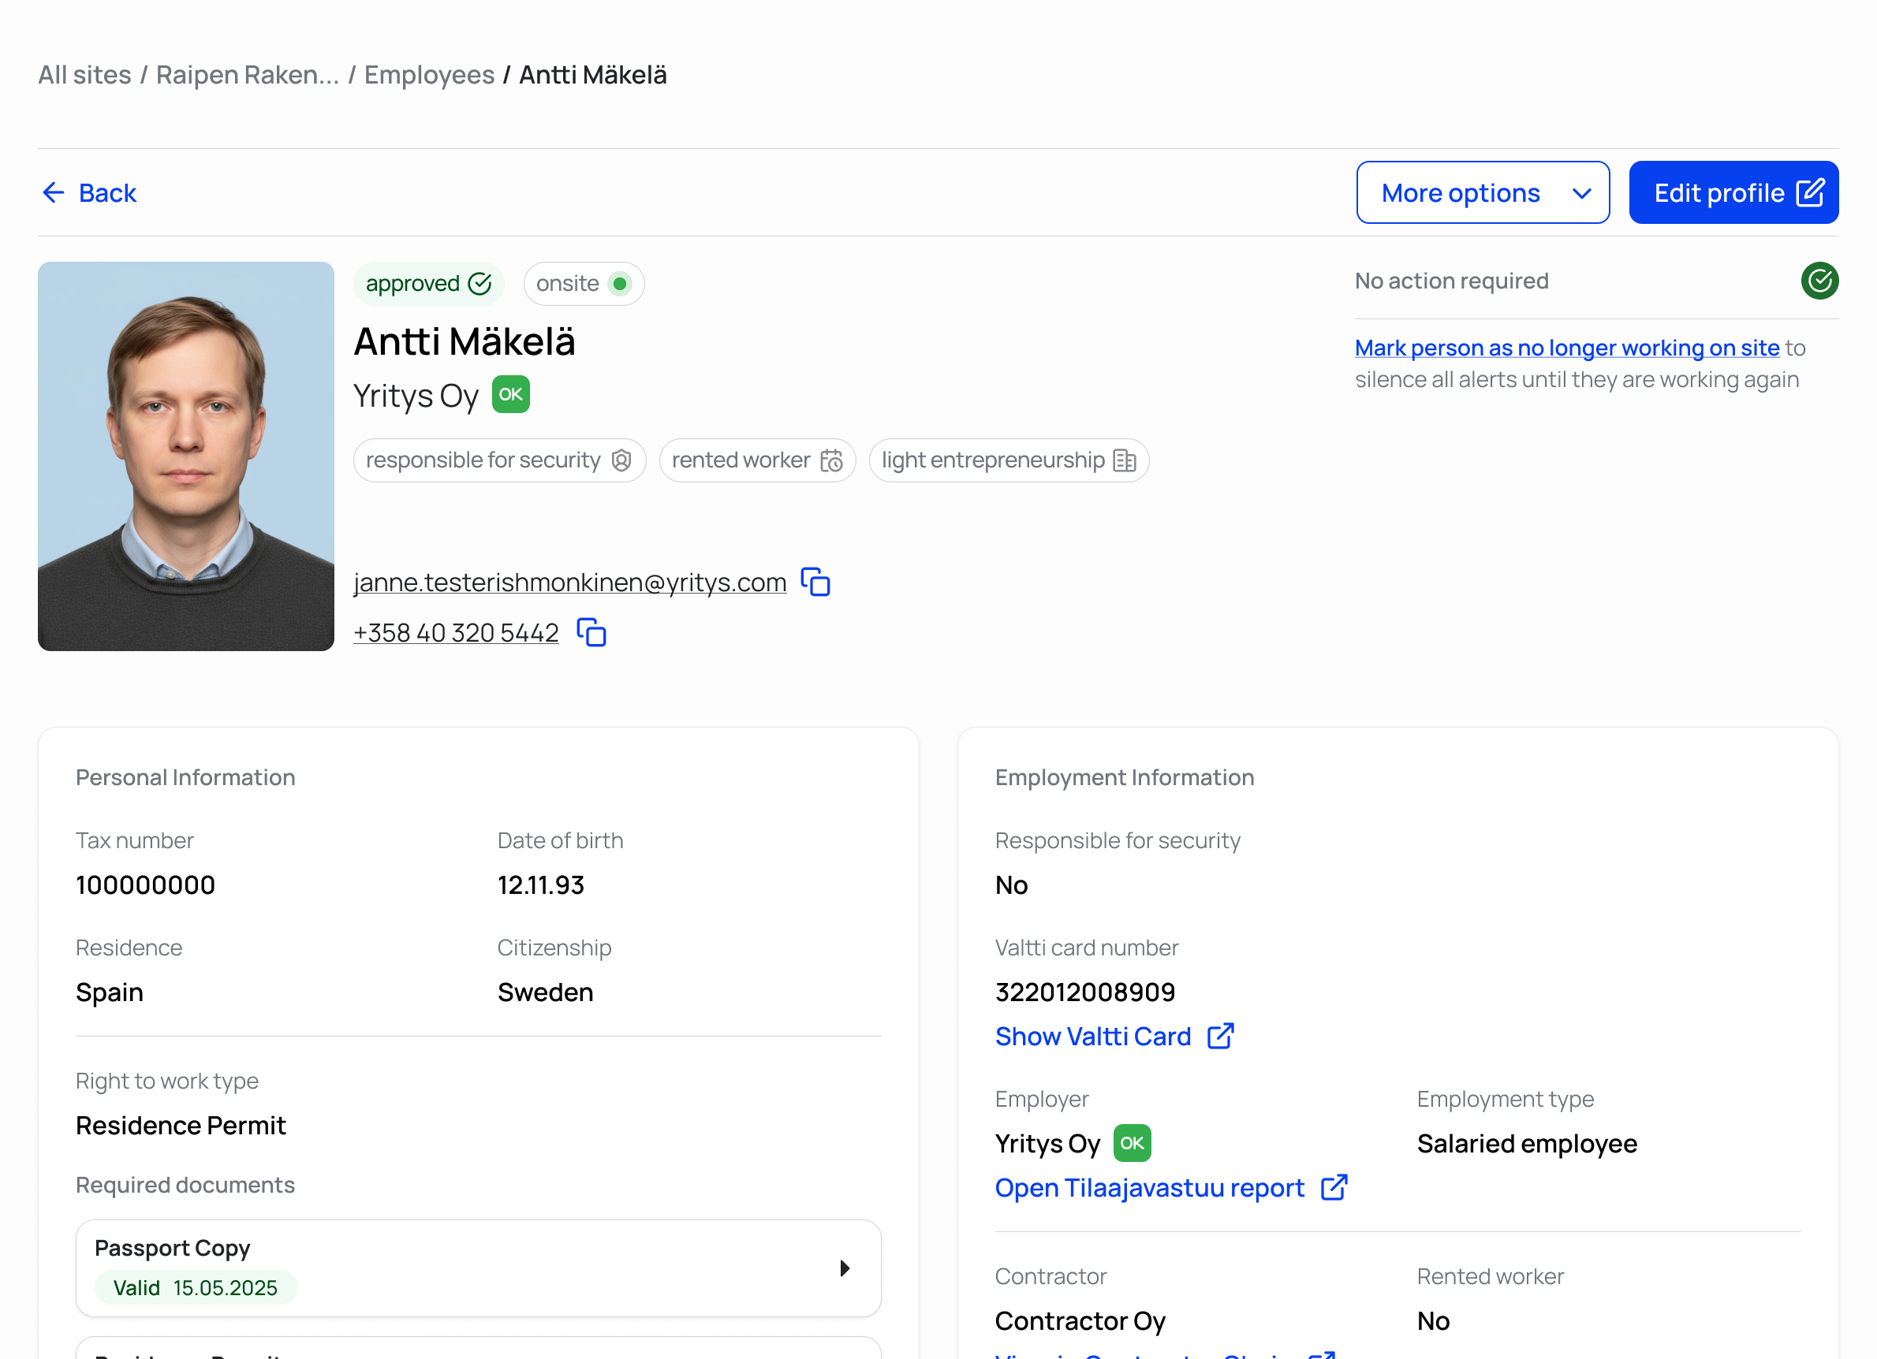
Task: Open the Raipen Raken... breadcrumb
Action: 248,75
